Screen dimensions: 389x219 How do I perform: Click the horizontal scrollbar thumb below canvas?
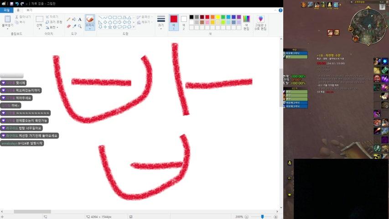pos(32,212)
